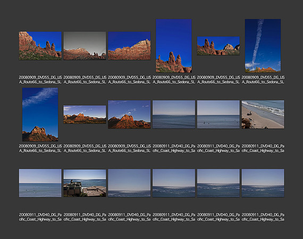
Task: Open the small spires and white dome thumbnail
Action: click(x=218, y=46)
